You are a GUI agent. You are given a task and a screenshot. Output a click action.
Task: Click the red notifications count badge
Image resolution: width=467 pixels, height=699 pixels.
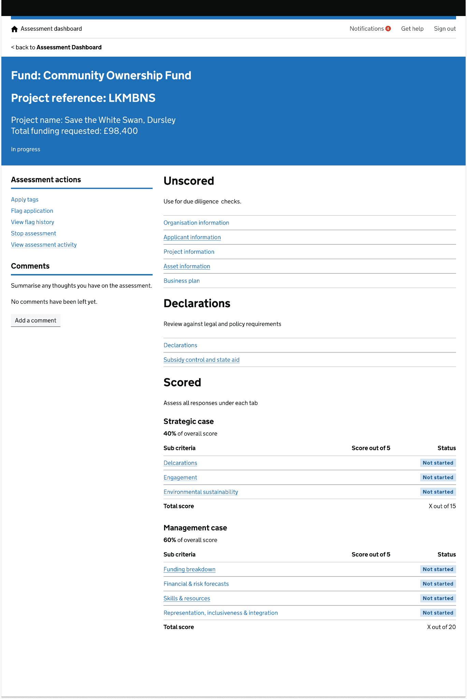[388, 29]
